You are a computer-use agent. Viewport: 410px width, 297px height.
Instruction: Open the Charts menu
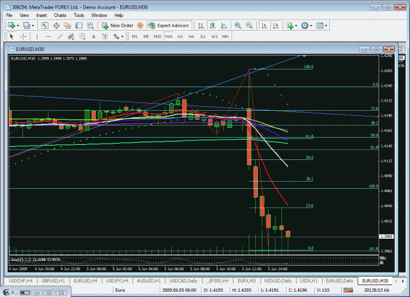60,15
